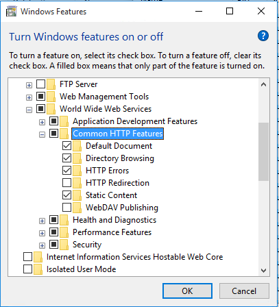Toggle the Application Development Features checkbox
Image resolution: width=279 pixels, height=307 pixels.
pyautogui.click(x=53, y=121)
